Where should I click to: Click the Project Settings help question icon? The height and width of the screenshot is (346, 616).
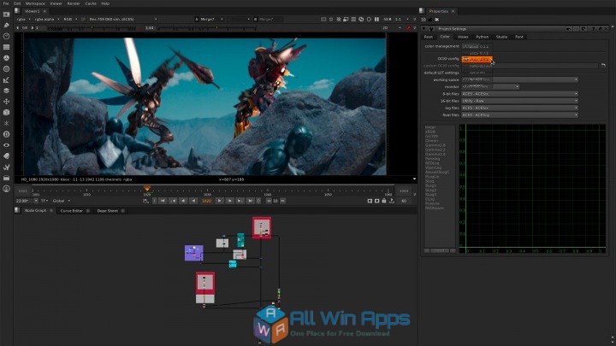[x=593, y=29]
